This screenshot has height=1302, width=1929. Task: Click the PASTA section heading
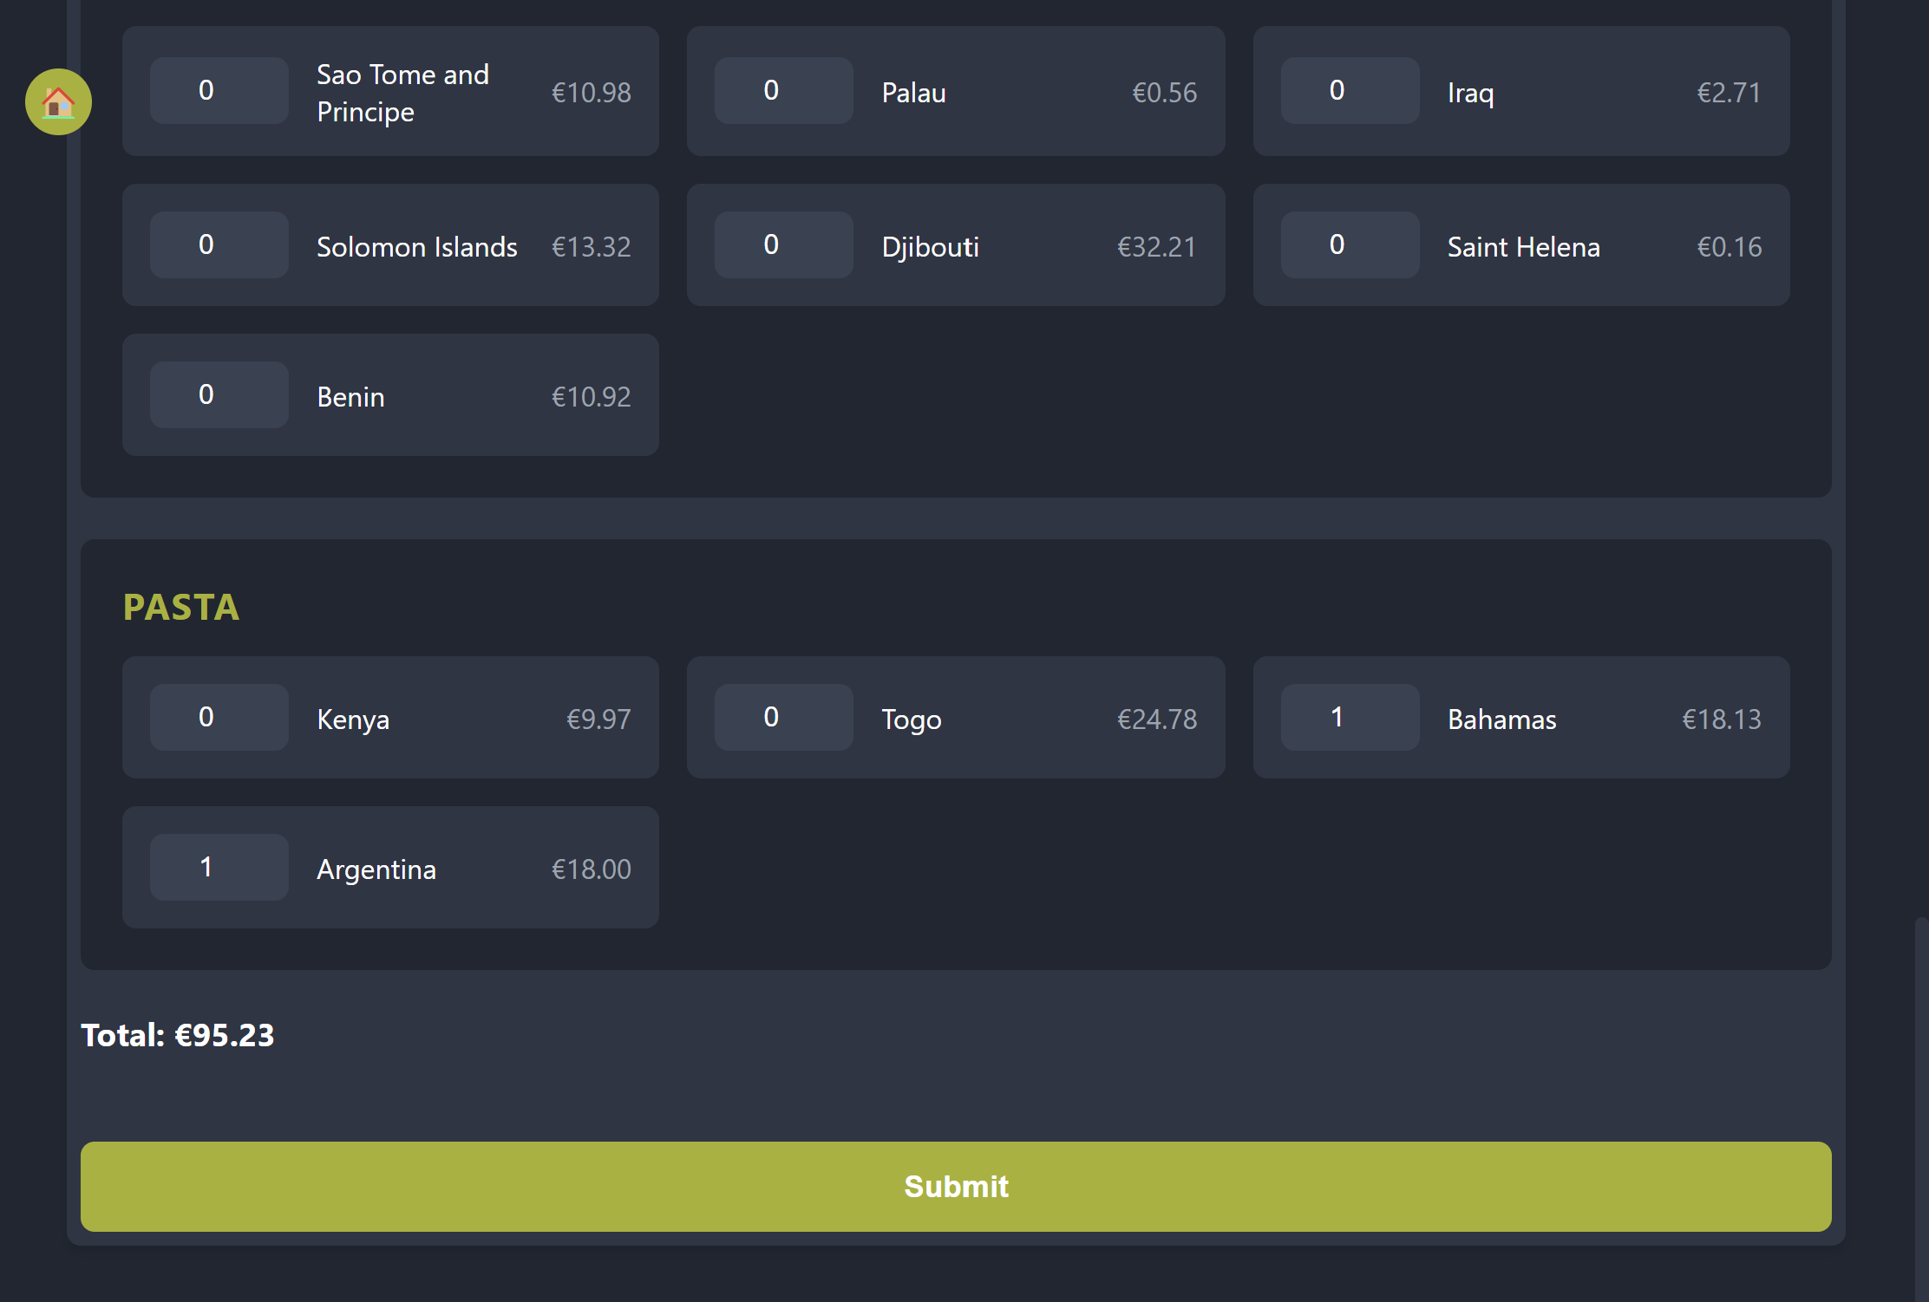181,608
